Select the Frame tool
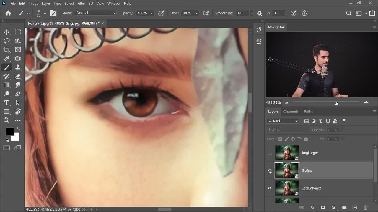The image size is (378, 212). pos(18,50)
